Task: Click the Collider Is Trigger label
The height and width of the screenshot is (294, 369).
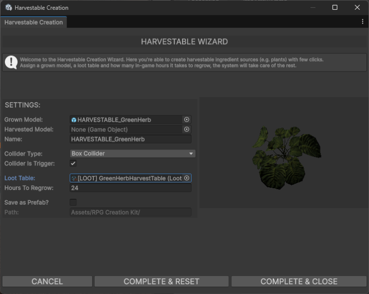Action: click(30, 163)
